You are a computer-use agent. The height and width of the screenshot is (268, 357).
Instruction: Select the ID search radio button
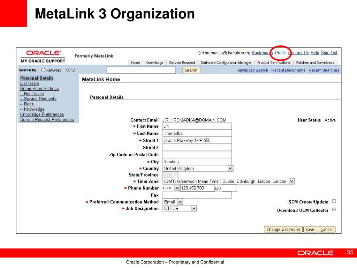pyautogui.click(x=68, y=70)
